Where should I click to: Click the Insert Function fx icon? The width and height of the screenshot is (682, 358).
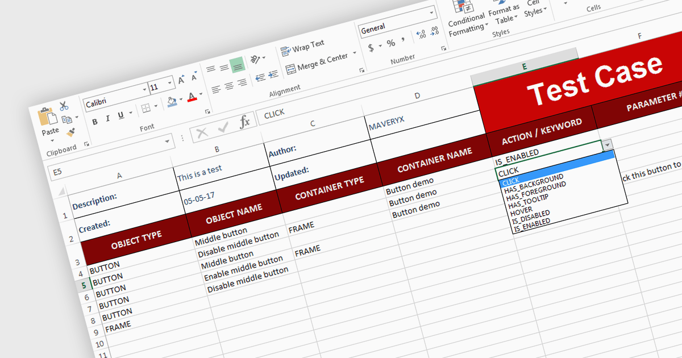pyautogui.click(x=244, y=122)
